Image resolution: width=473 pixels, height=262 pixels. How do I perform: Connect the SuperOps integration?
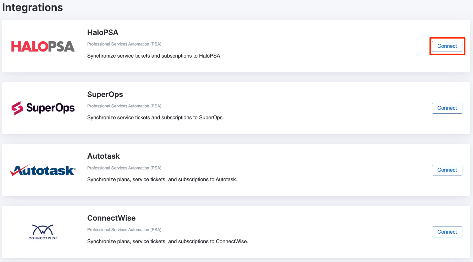[447, 108]
